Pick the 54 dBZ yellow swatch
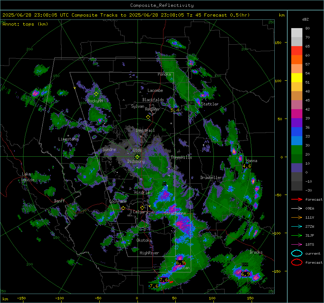This screenshot has height=303, width=324. pos(297,77)
